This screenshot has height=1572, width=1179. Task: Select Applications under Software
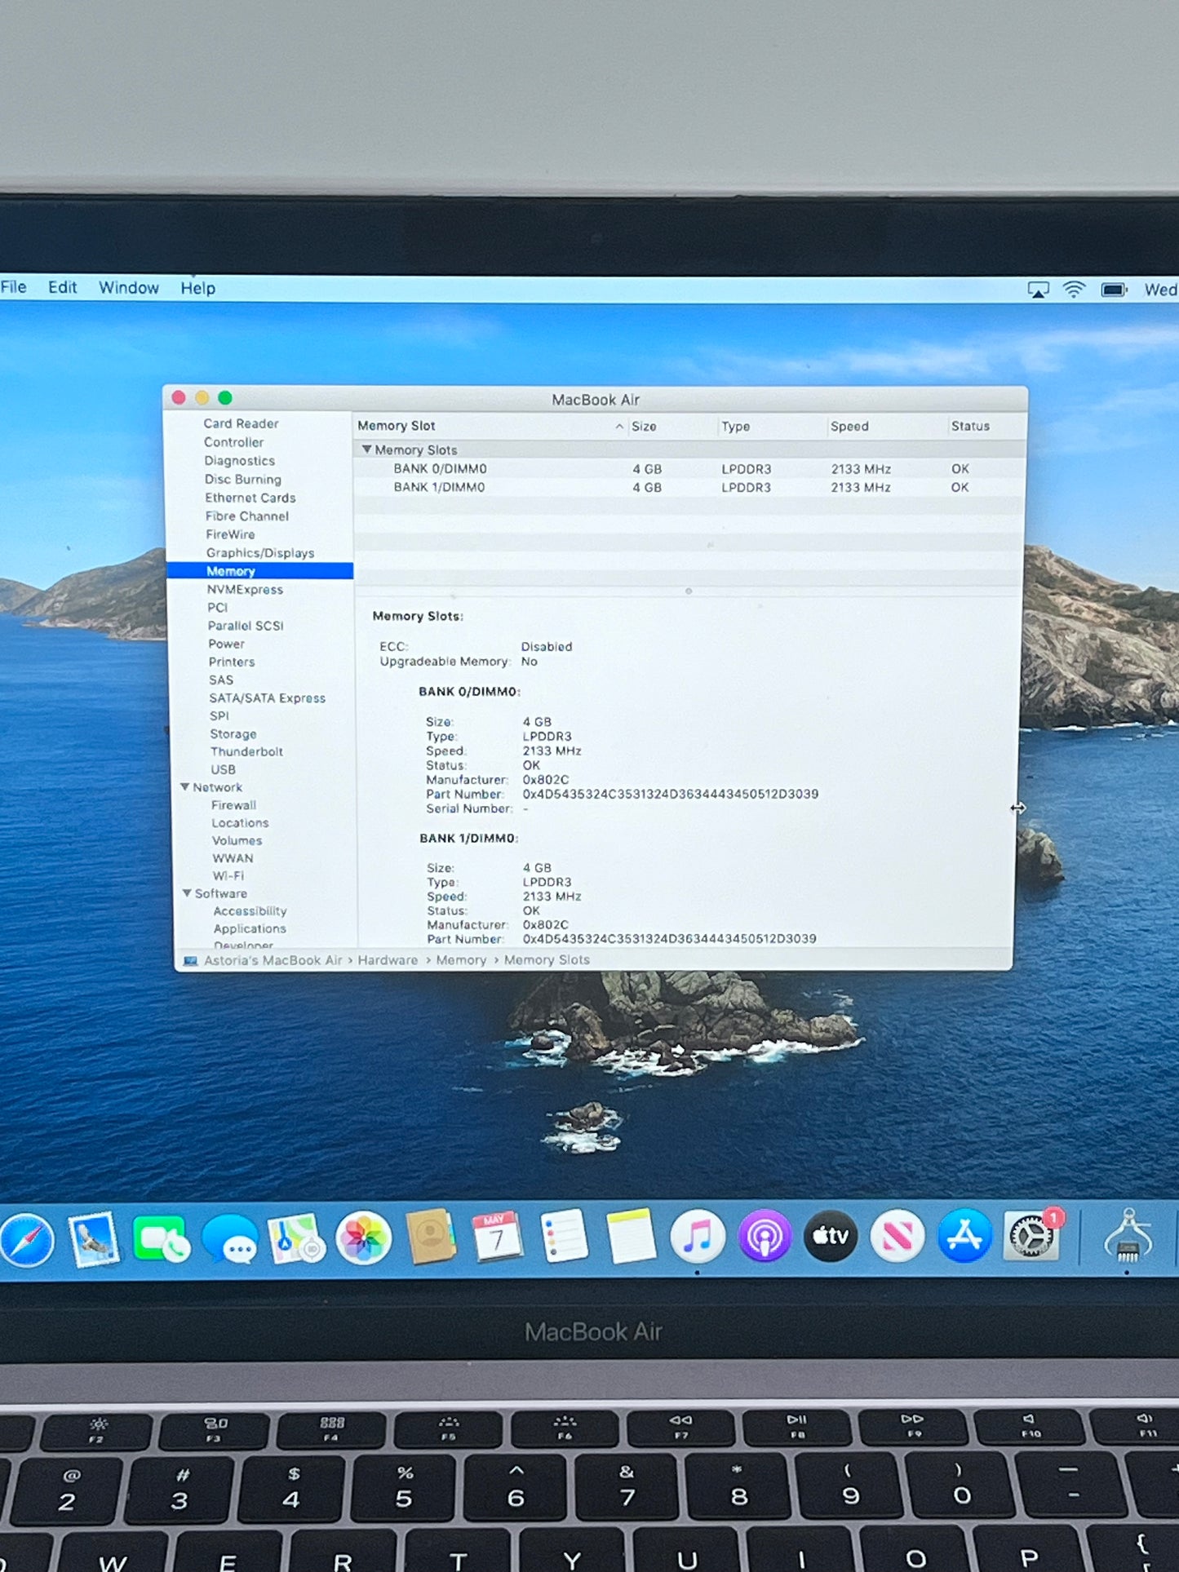pyautogui.click(x=250, y=929)
